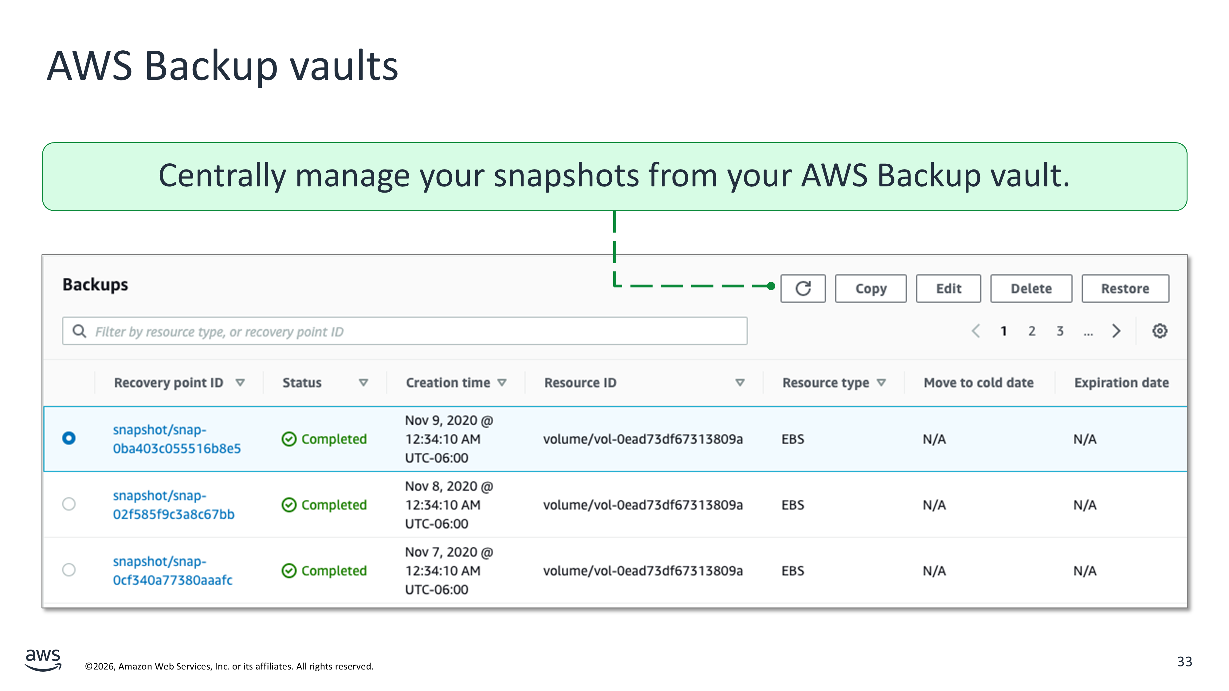Click the refresh backups icon
Screen dimensions: 1229x691
[x=803, y=288]
